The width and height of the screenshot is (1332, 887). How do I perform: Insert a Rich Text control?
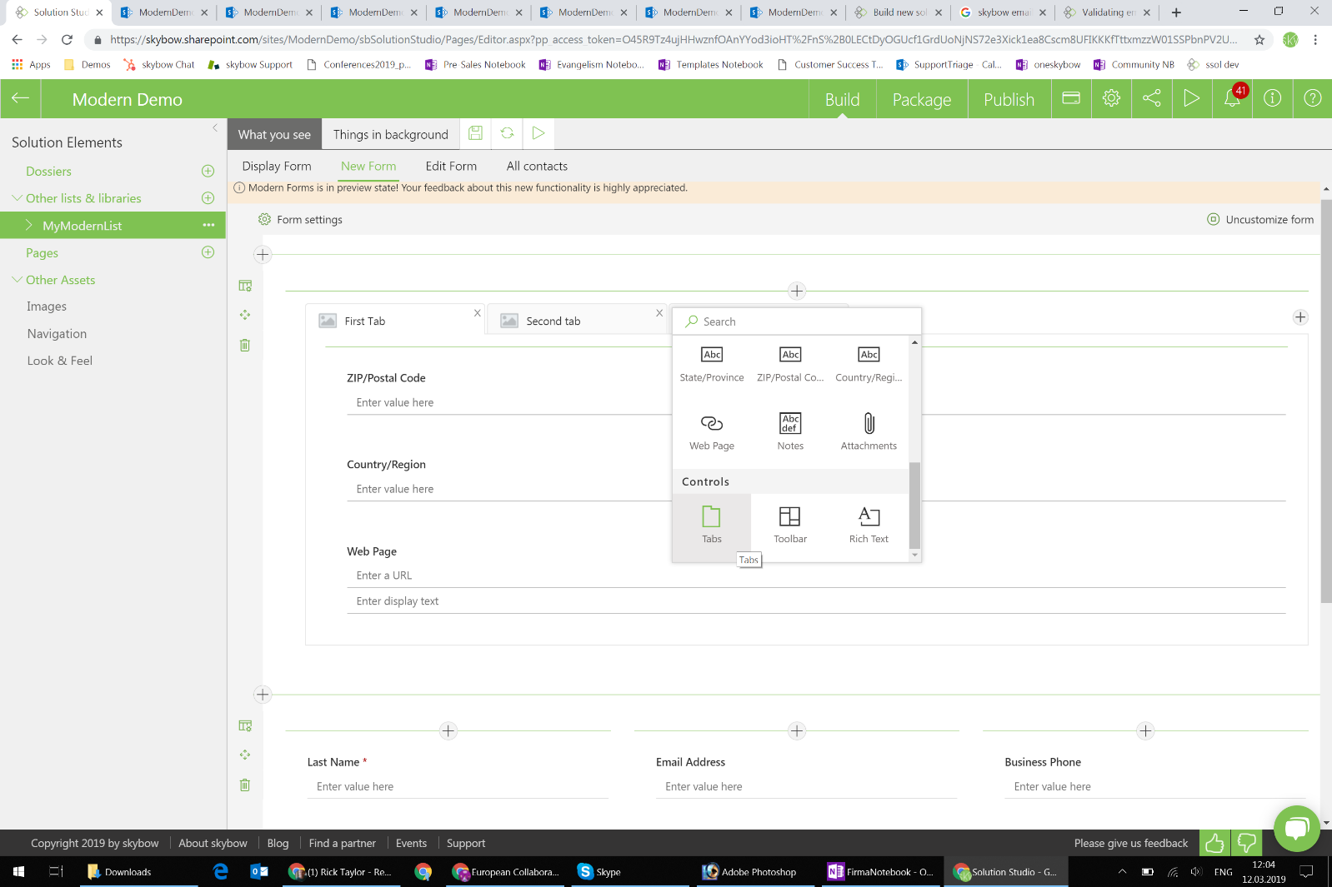coord(869,517)
